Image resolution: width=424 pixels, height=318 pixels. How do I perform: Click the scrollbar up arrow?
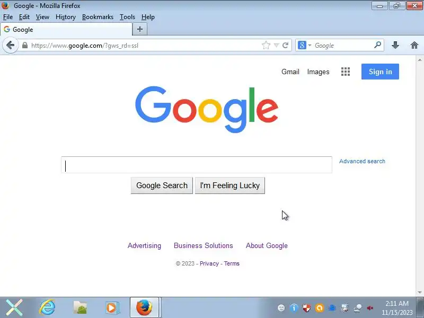(420, 60)
